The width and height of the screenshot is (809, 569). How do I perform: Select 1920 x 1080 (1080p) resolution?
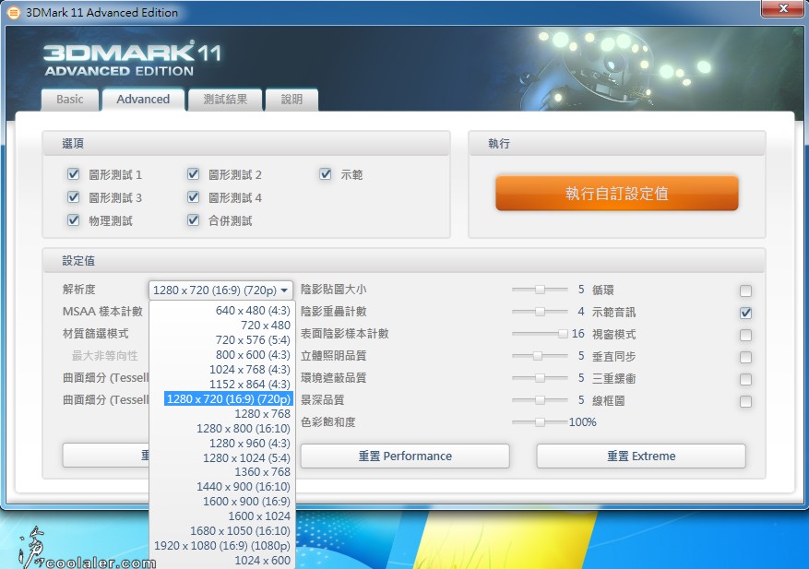click(x=222, y=546)
